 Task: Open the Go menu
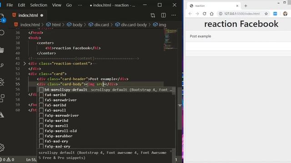pos(69,5)
